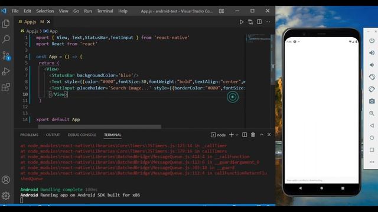
Task: Open the Manage gear menu
Action: 6,196
